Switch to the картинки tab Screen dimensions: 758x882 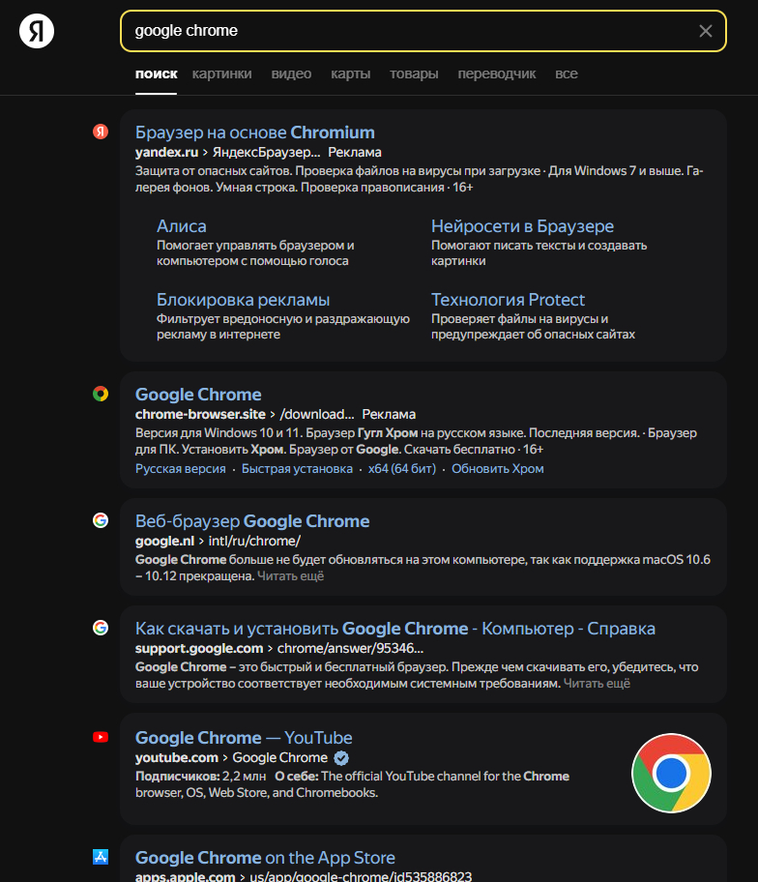221,73
